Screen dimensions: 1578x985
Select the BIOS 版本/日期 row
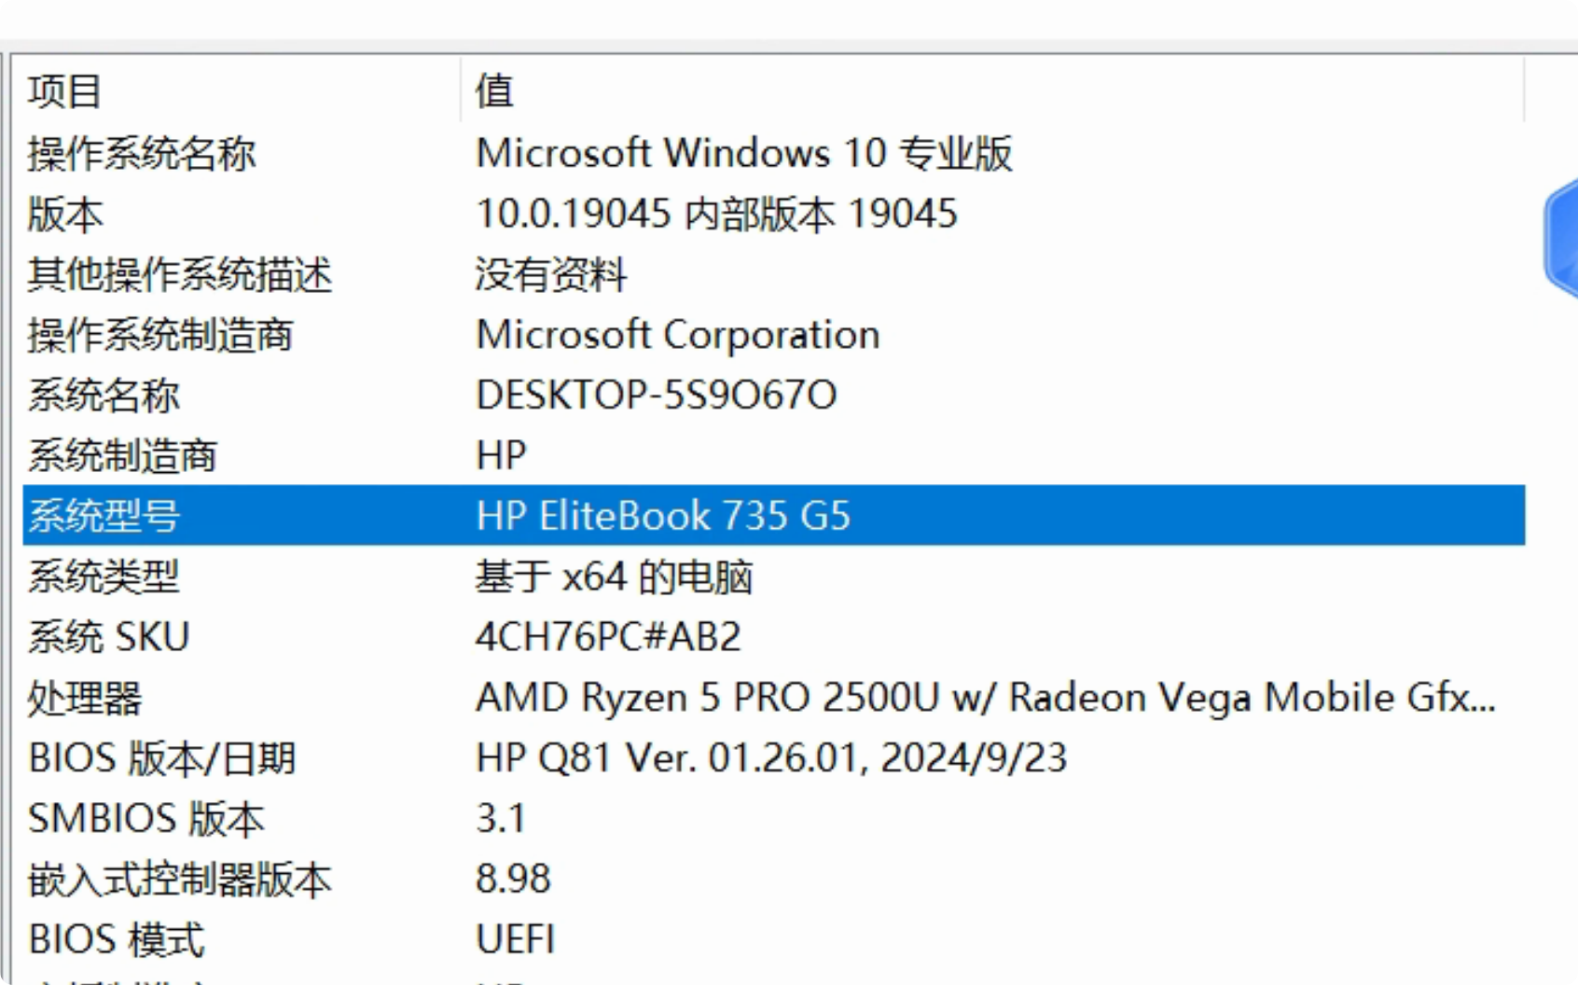tap(162, 758)
